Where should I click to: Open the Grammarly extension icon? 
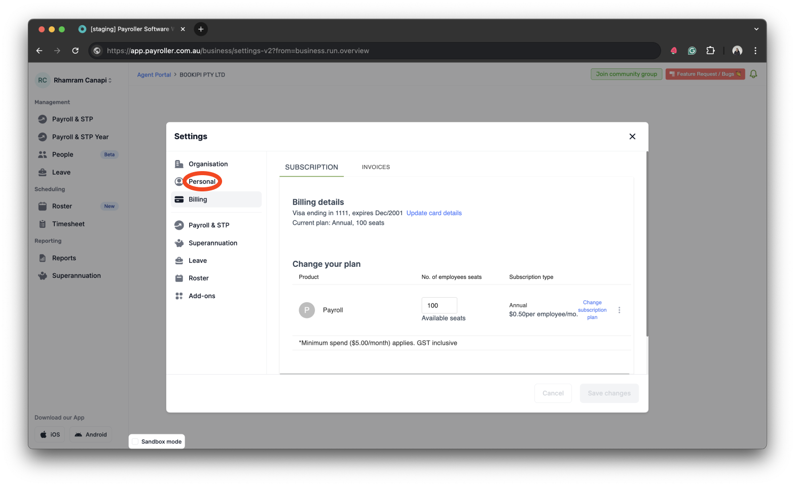(692, 51)
